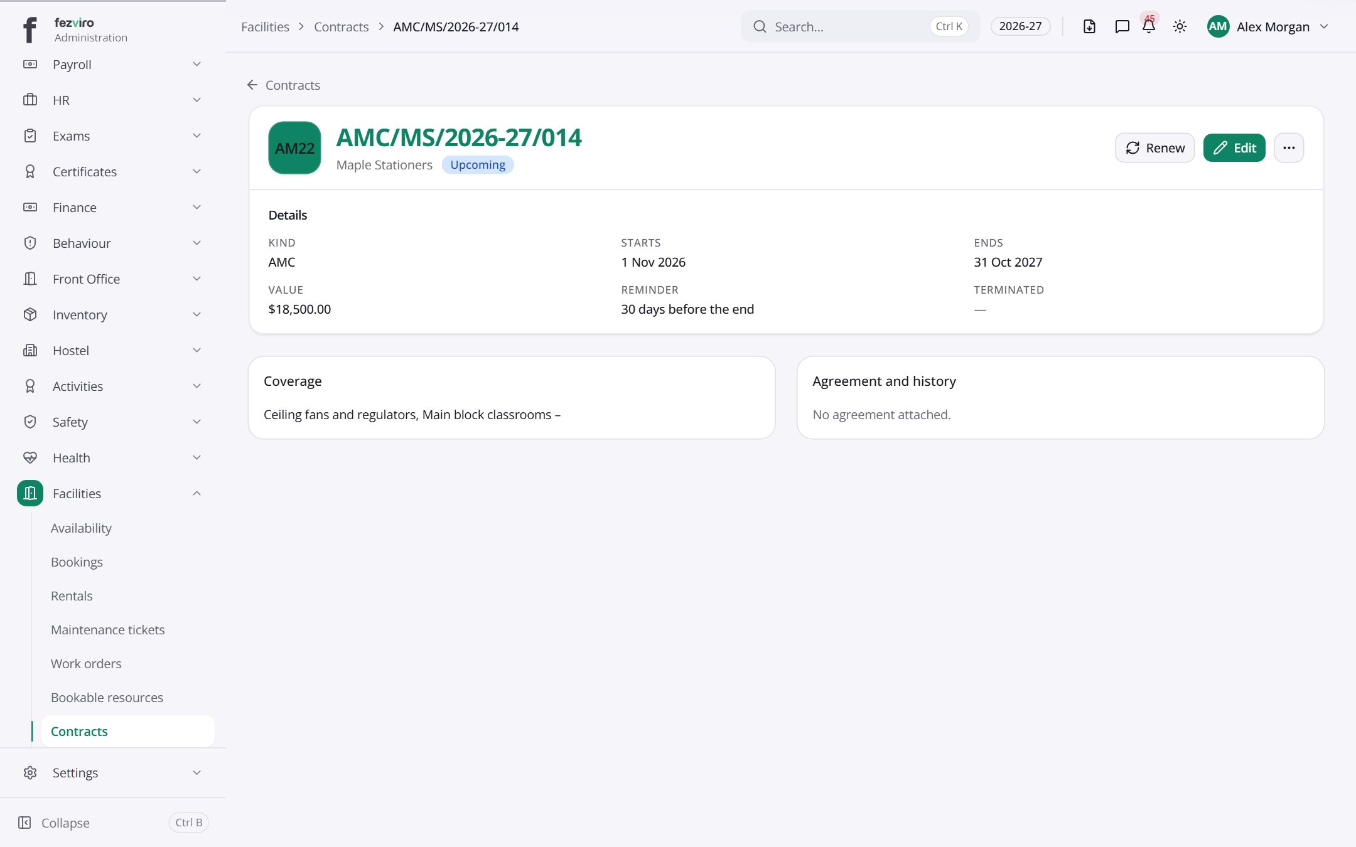Click the download document icon in header
The height and width of the screenshot is (847, 1356).
[x=1089, y=26]
